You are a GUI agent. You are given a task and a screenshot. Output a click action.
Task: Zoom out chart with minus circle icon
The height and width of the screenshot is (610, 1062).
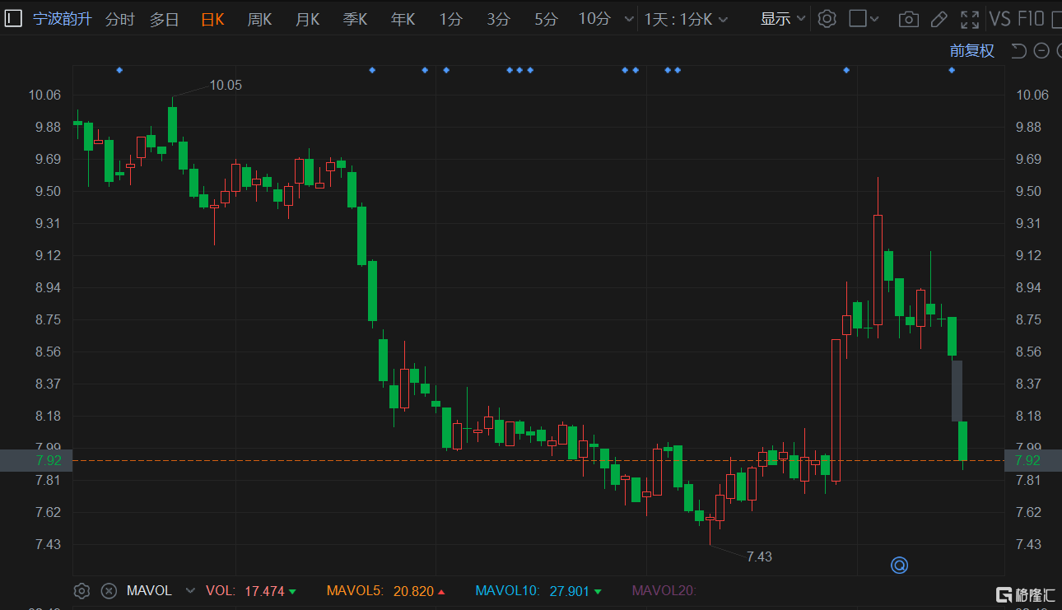click(x=1041, y=51)
